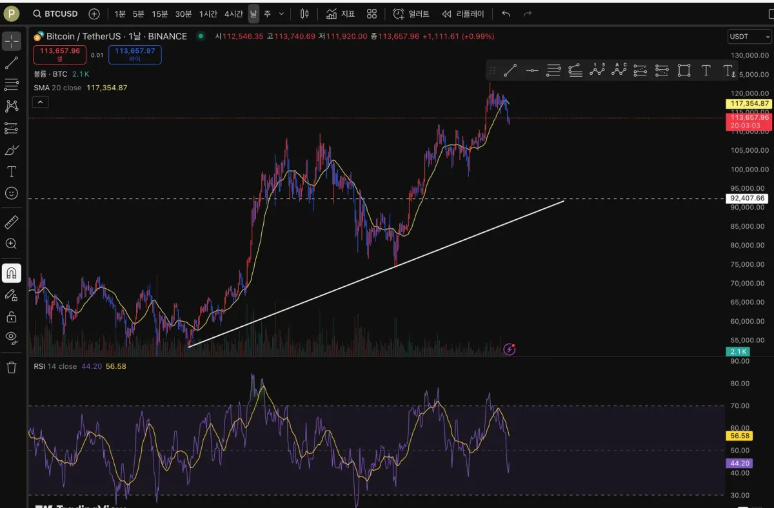Select the 15분 timeframe
Image resolution: width=774 pixels, height=508 pixels.
click(x=160, y=14)
